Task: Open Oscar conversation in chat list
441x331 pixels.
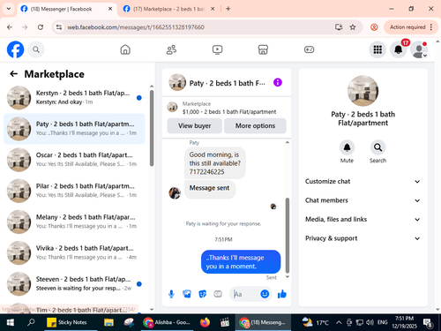Action: [x=74, y=160]
